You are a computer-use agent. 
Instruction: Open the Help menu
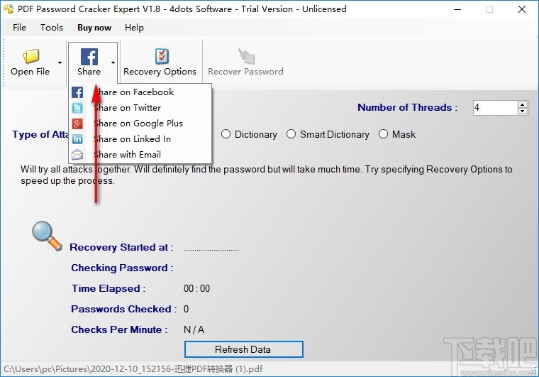coord(134,28)
